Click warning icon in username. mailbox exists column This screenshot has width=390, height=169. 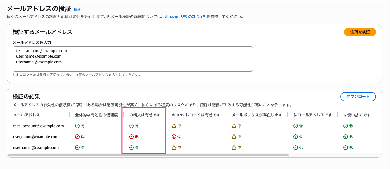tap(234, 148)
